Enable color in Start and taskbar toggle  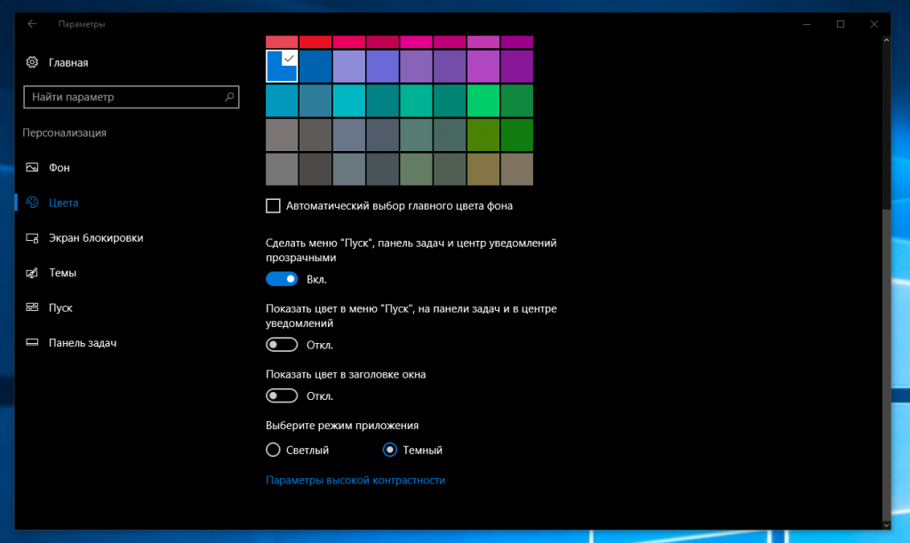[x=282, y=345]
